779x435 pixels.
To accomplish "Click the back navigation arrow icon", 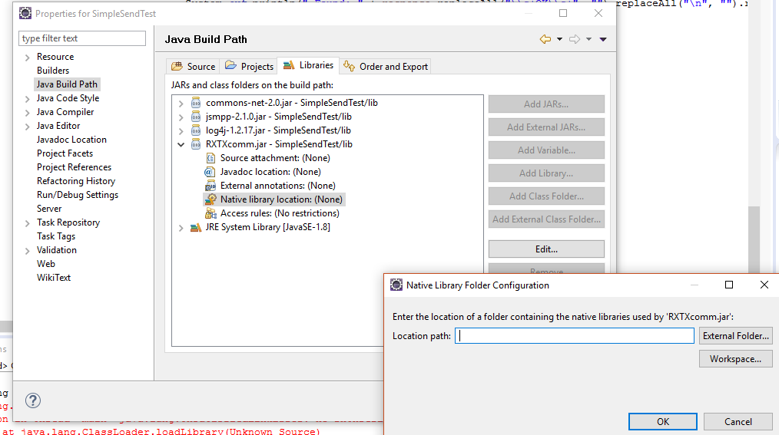I will click(x=545, y=39).
